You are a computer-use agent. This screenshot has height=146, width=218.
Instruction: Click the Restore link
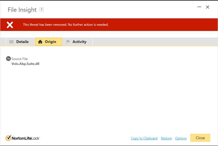166,138
